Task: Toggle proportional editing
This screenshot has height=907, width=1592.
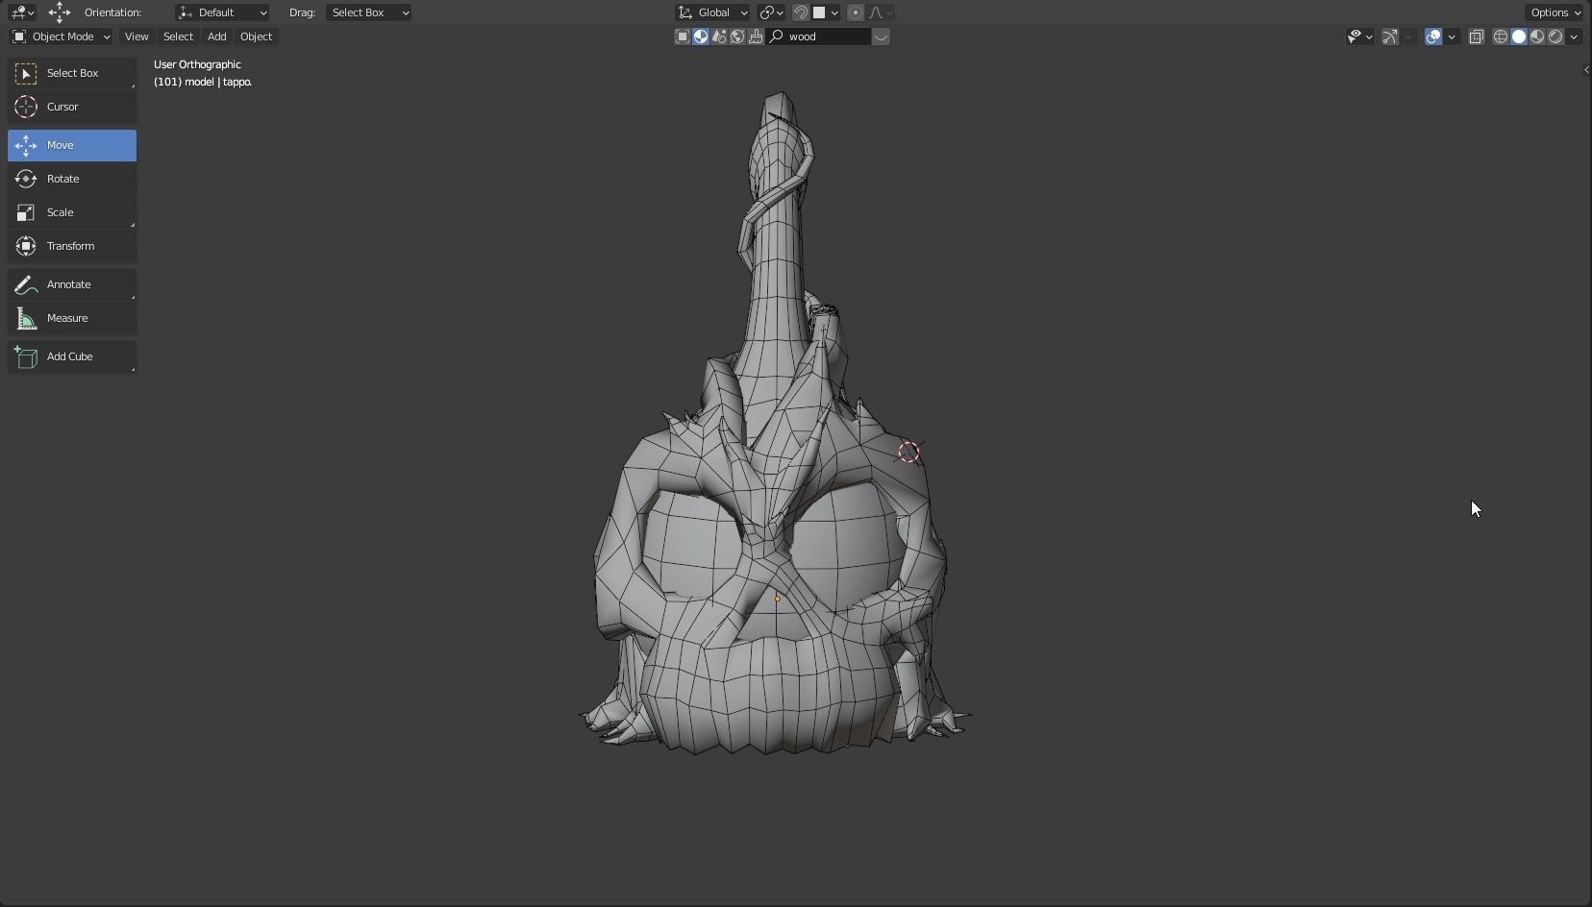Action: 855,12
